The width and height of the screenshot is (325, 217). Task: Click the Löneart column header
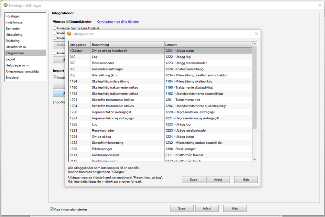pyautogui.click(x=208, y=45)
